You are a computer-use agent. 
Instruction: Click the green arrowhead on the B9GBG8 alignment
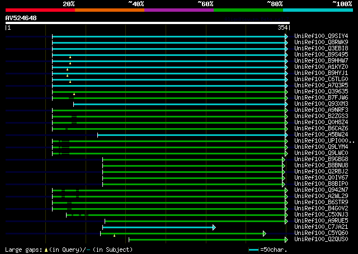[x=284, y=159]
